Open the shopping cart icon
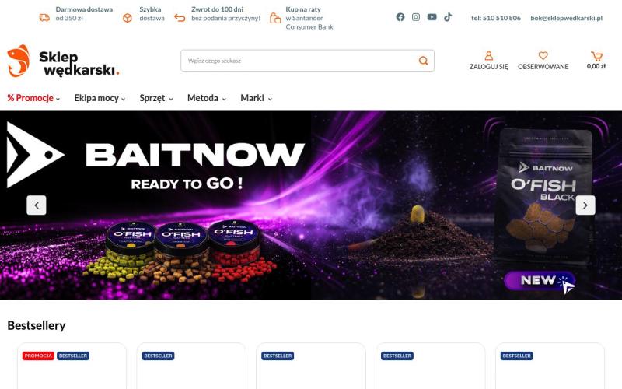The height and width of the screenshot is (389, 622). click(x=596, y=56)
